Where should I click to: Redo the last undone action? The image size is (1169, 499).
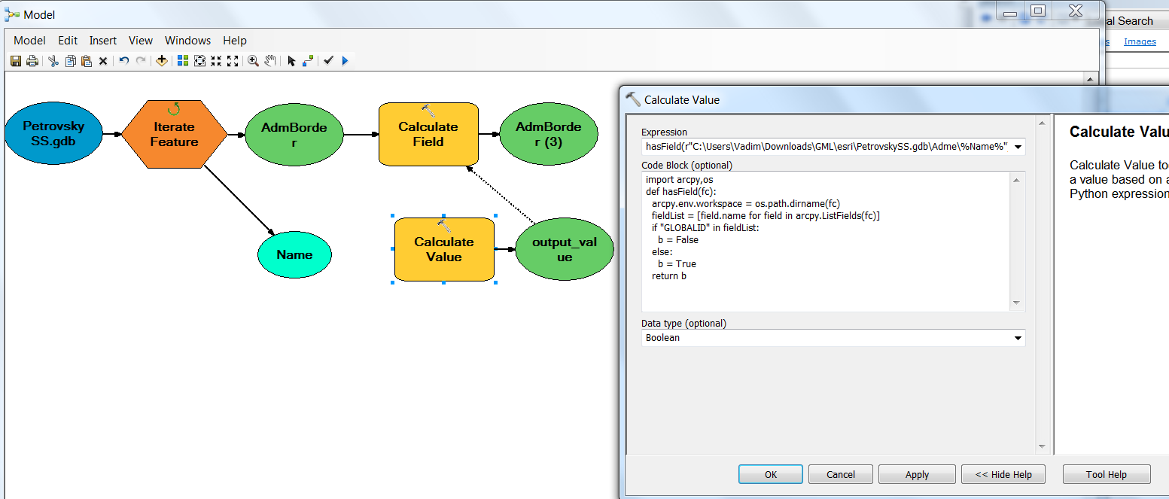[141, 61]
